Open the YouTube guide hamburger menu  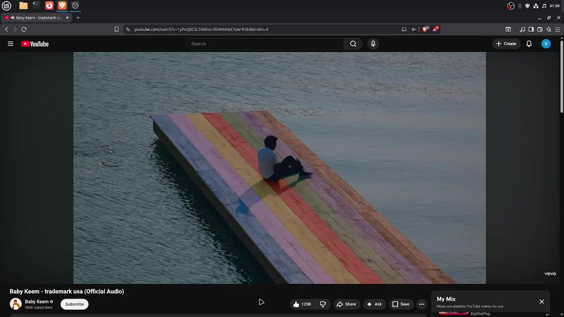pyautogui.click(x=11, y=44)
